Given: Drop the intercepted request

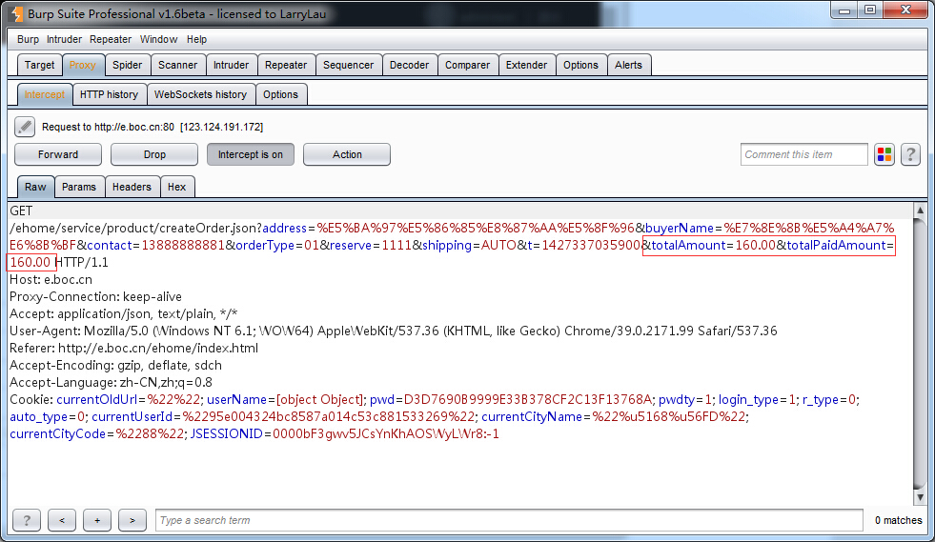Looking at the screenshot, I should (154, 154).
